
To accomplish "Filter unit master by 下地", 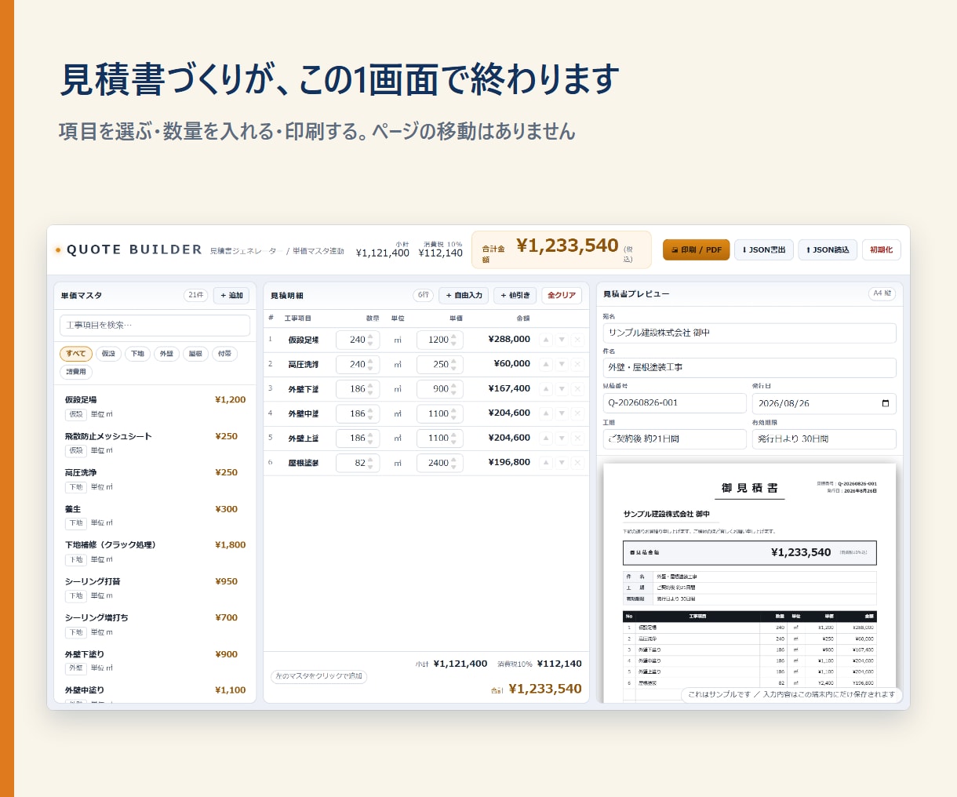I will coord(137,354).
